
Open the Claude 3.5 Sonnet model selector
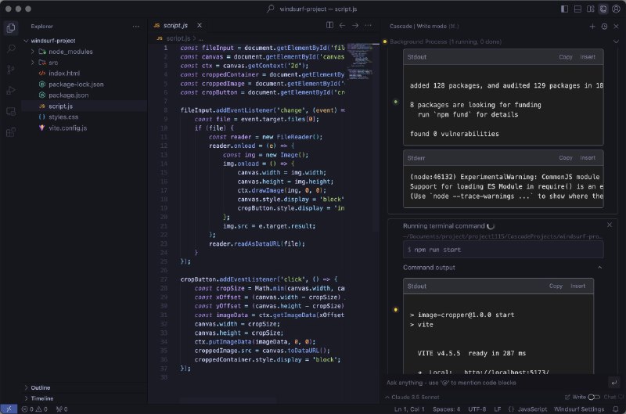pyautogui.click(x=412, y=397)
